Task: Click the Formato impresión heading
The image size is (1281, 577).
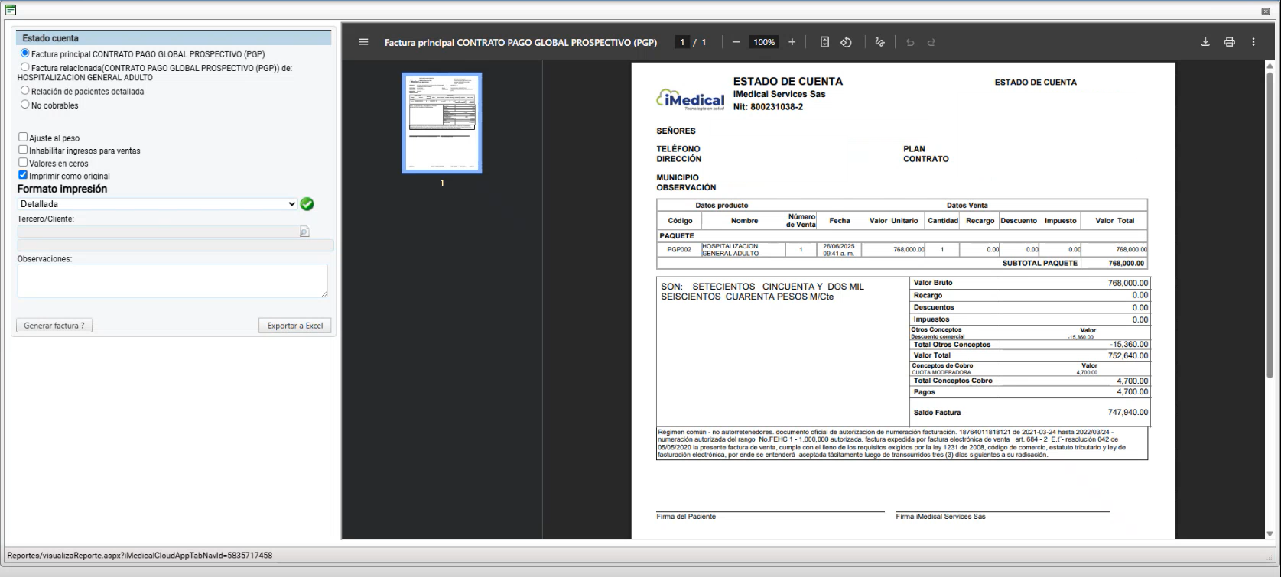Action: (62, 189)
